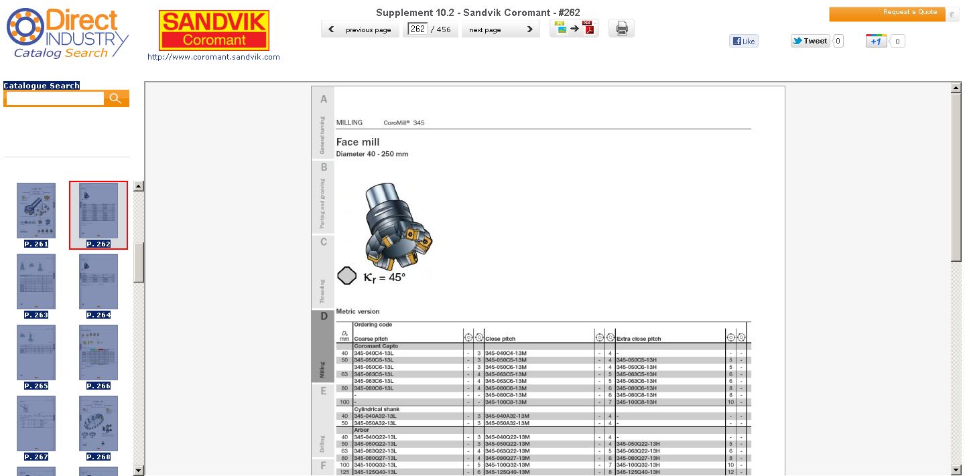Click ordering code 345-100C8-13H
Screen dimensions: 965x476
click(x=637, y=402)
